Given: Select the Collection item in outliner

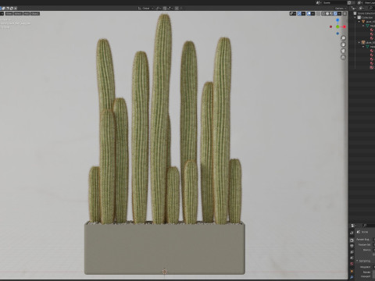Looking at the screenshot, I should [x=366, y=17].
